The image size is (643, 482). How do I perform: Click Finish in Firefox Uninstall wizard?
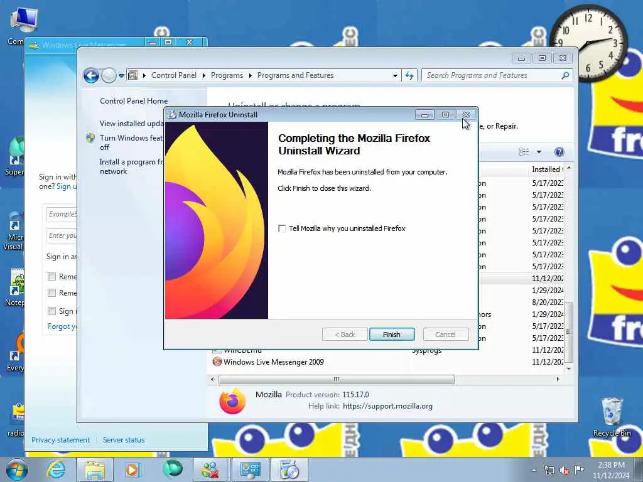click(x=392, y=335)
